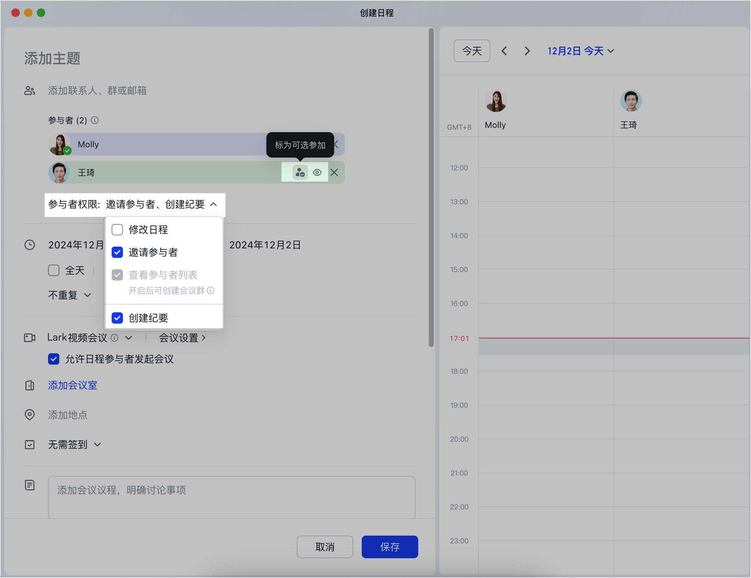Click the 12:00 time label
Viewport: 751px width, 578px height.
(459, 168)
